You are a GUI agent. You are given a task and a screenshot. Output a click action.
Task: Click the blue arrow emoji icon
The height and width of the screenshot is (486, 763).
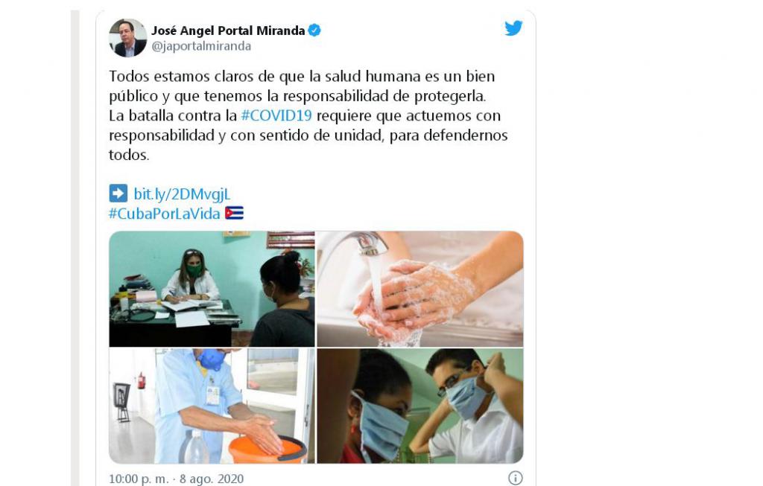click(118, 194)
